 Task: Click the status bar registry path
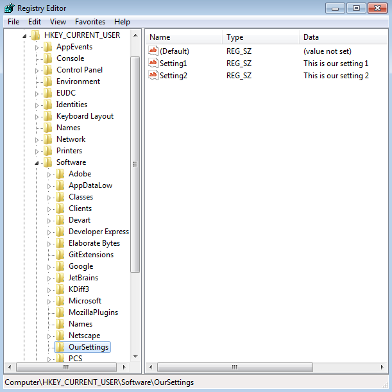[99, 382]
